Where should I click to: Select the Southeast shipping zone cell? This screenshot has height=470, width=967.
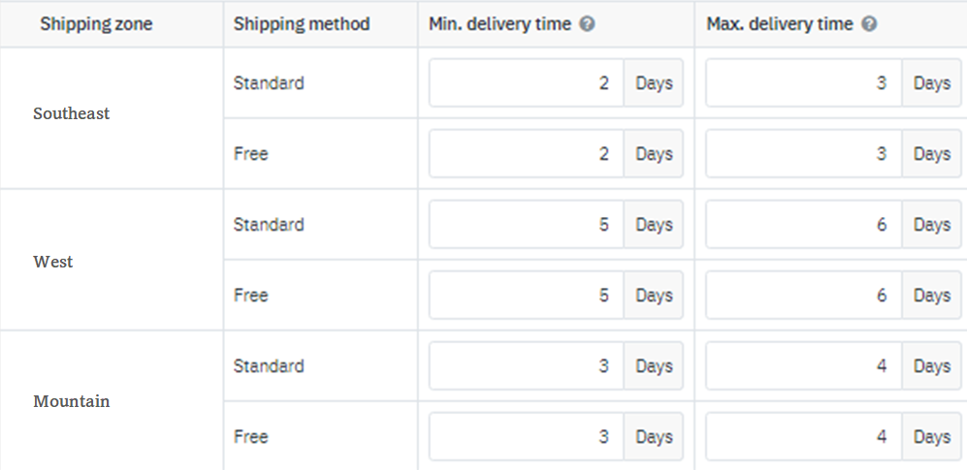point(72,113)
